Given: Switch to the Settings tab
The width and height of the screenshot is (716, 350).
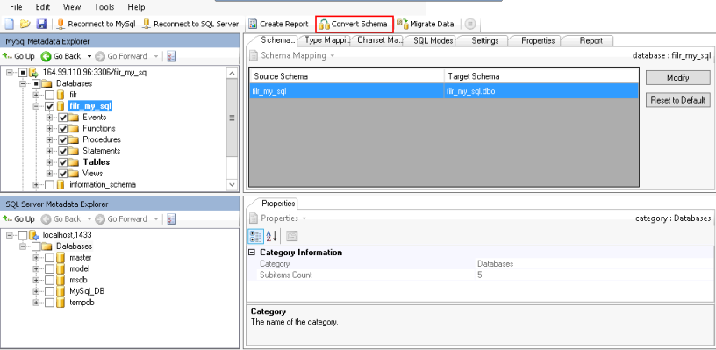Looking at the screenshot, I should (x=484, y=40).
